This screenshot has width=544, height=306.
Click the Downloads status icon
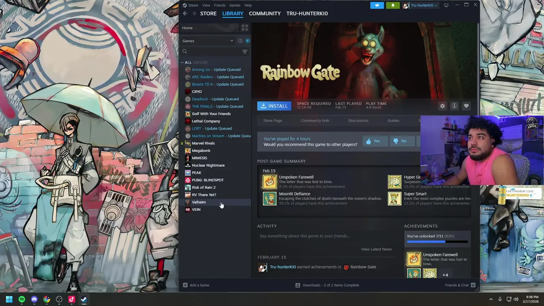298,285
